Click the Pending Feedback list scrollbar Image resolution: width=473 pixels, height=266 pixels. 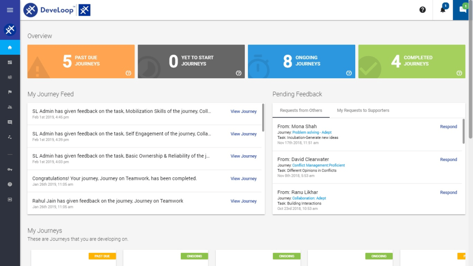coord(463,131)
